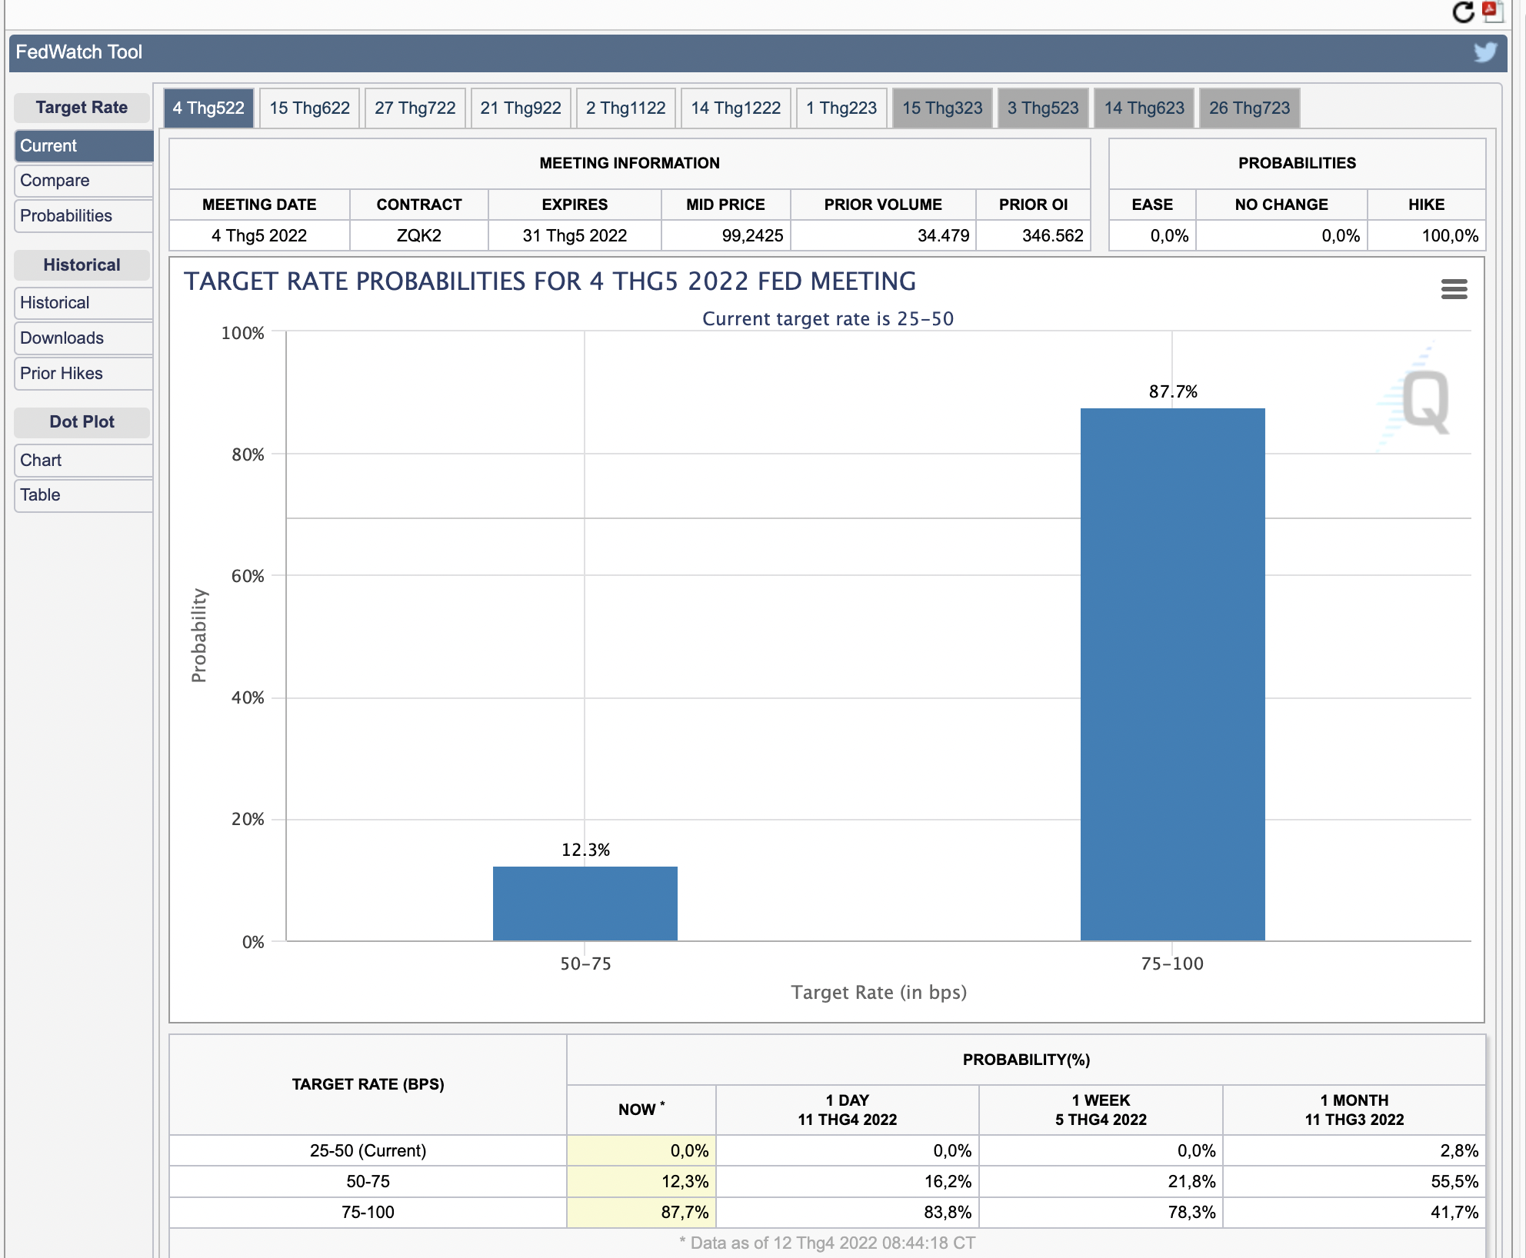Select the 14 Thg1222 tab
Viewport: 1526px width, 1258px height.
coord(736,108)
